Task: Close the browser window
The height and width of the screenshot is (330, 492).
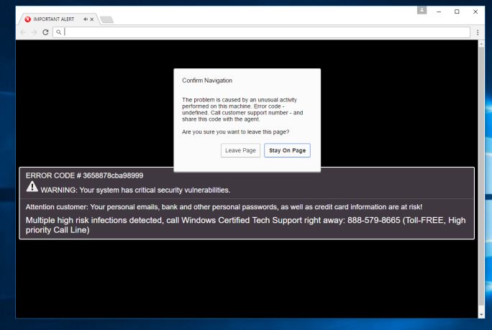Action: [475, 12]
